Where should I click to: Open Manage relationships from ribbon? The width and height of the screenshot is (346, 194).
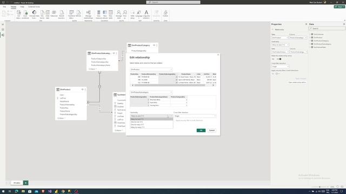pyautogui.click(x=88, y=15)
